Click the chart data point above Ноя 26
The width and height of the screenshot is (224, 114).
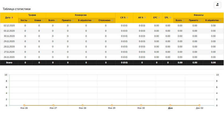[24, 105]
